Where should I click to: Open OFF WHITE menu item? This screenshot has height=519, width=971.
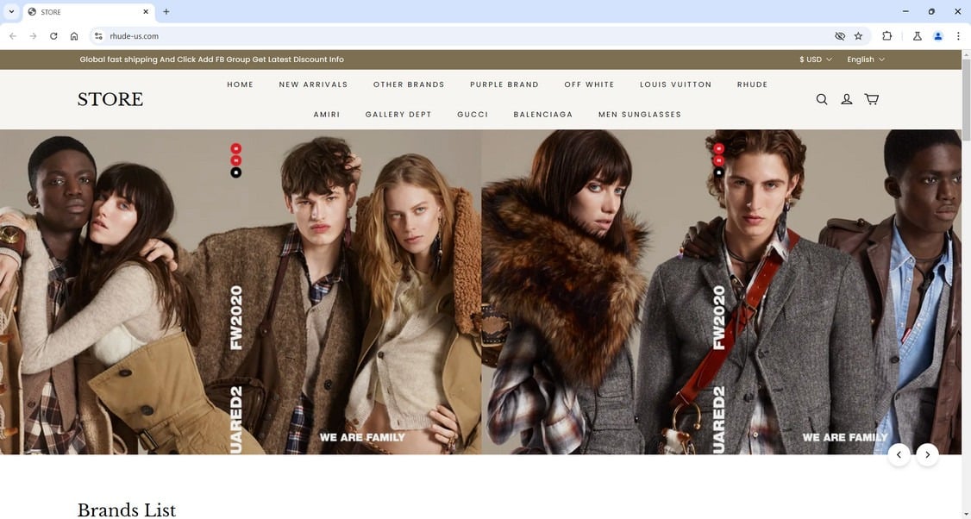(589, 84)
